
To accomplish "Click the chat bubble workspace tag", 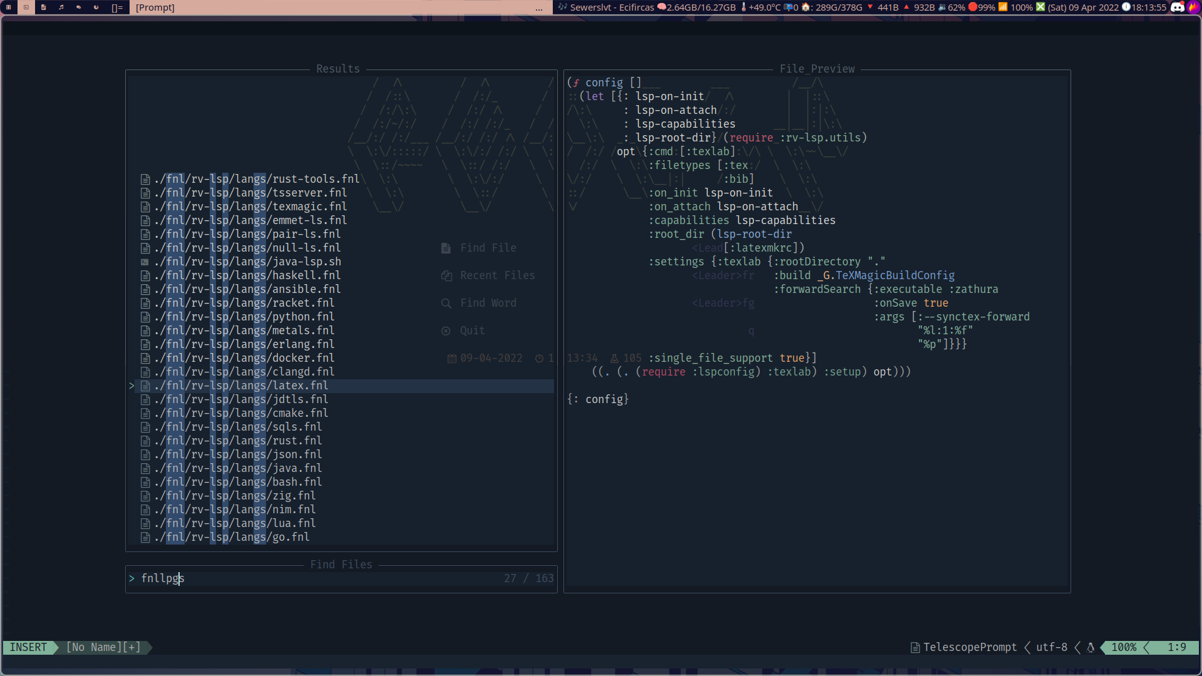I will 78,7.
